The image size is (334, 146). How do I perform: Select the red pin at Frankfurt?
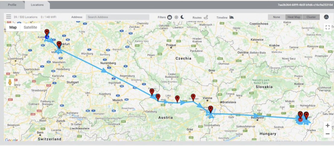coord(59,45)
